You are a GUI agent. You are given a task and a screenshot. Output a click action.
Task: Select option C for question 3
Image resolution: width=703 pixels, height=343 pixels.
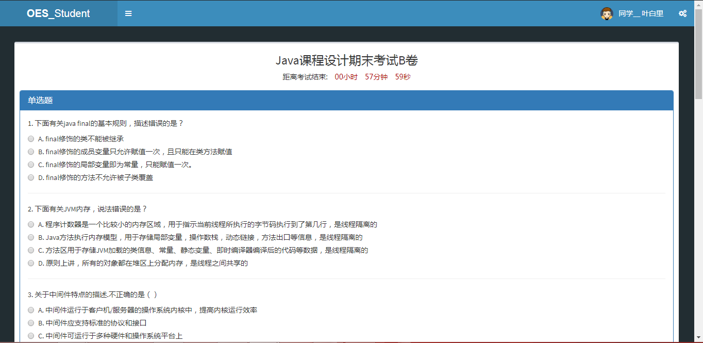(31, 335)
